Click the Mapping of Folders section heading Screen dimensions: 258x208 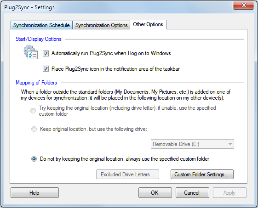click(36, 83)
